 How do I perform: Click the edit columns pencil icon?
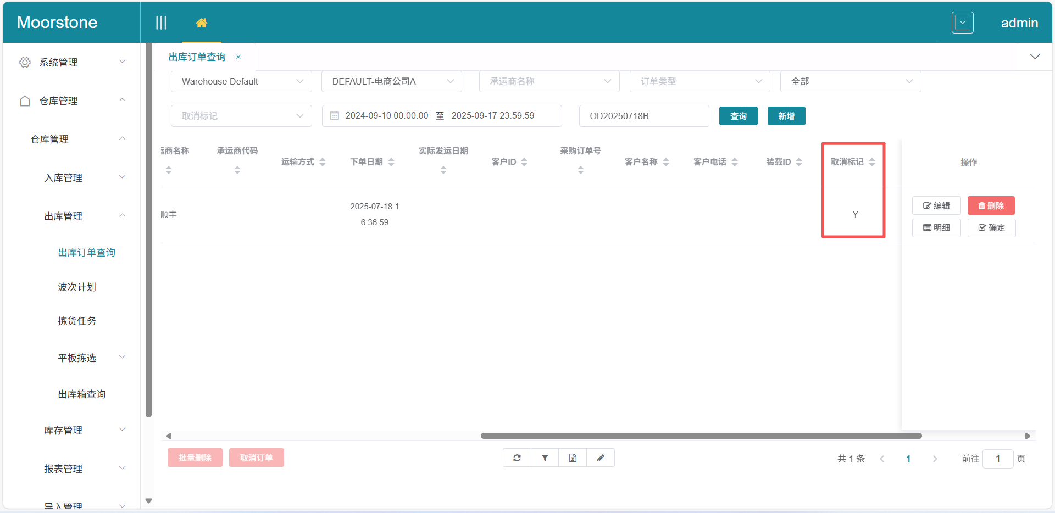point(601,457)
